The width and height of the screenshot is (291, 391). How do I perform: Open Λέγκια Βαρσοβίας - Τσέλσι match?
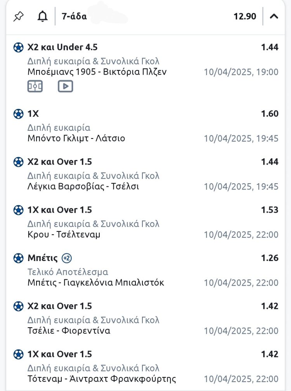[x=83, y=186]
